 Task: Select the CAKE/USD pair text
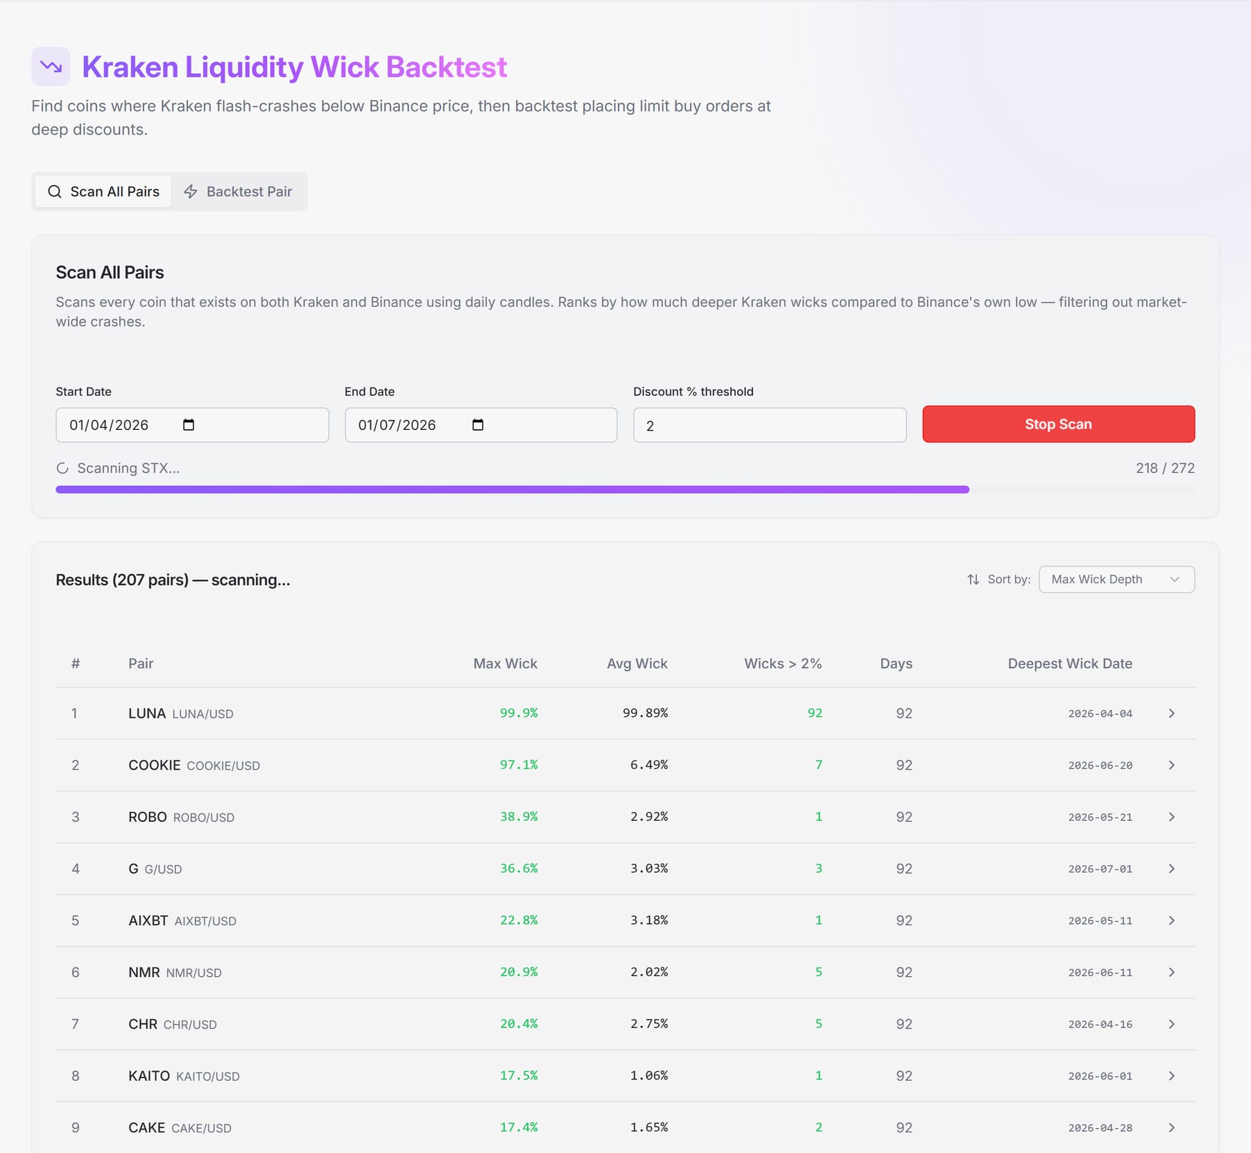coord(201,1129)
